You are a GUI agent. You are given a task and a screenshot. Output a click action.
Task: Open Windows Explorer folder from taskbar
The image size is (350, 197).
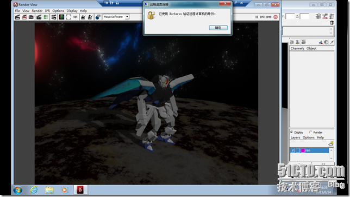[49, 190]
